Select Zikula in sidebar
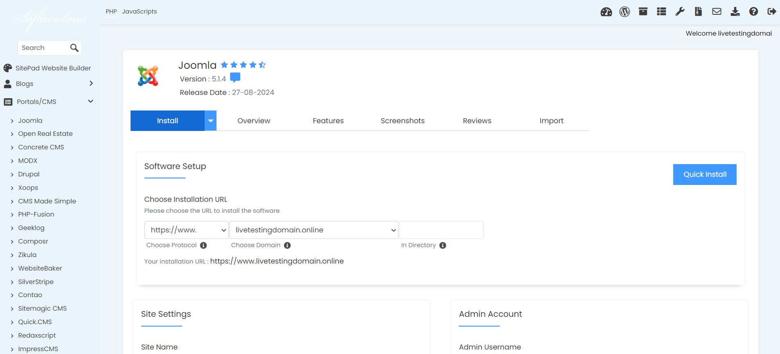This screenshot has height=354, width=780. [x=27, y=255]
